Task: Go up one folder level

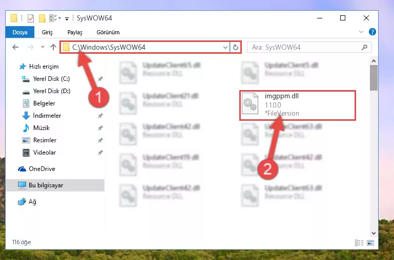Action: (x=53, y=47)
